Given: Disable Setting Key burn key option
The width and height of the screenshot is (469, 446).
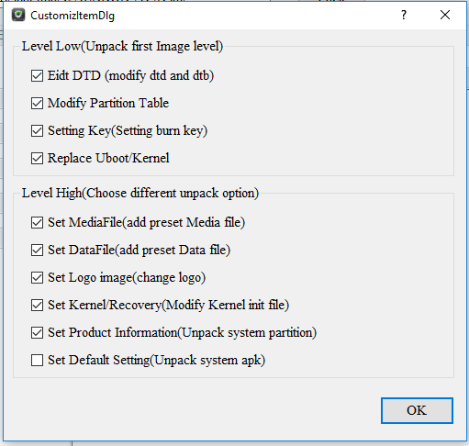Looking at the screenshot, I should coord(37,130).
